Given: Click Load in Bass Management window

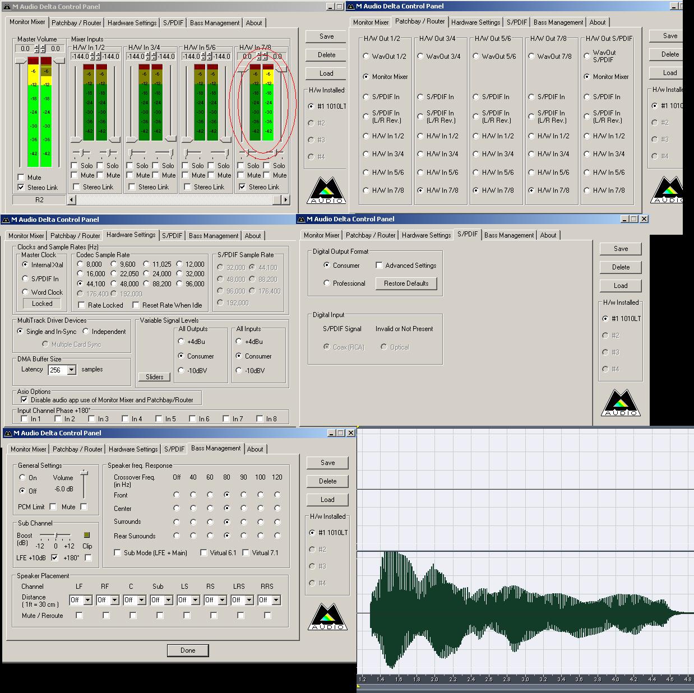Looking at the screenshot, I should tap(327, 500).
